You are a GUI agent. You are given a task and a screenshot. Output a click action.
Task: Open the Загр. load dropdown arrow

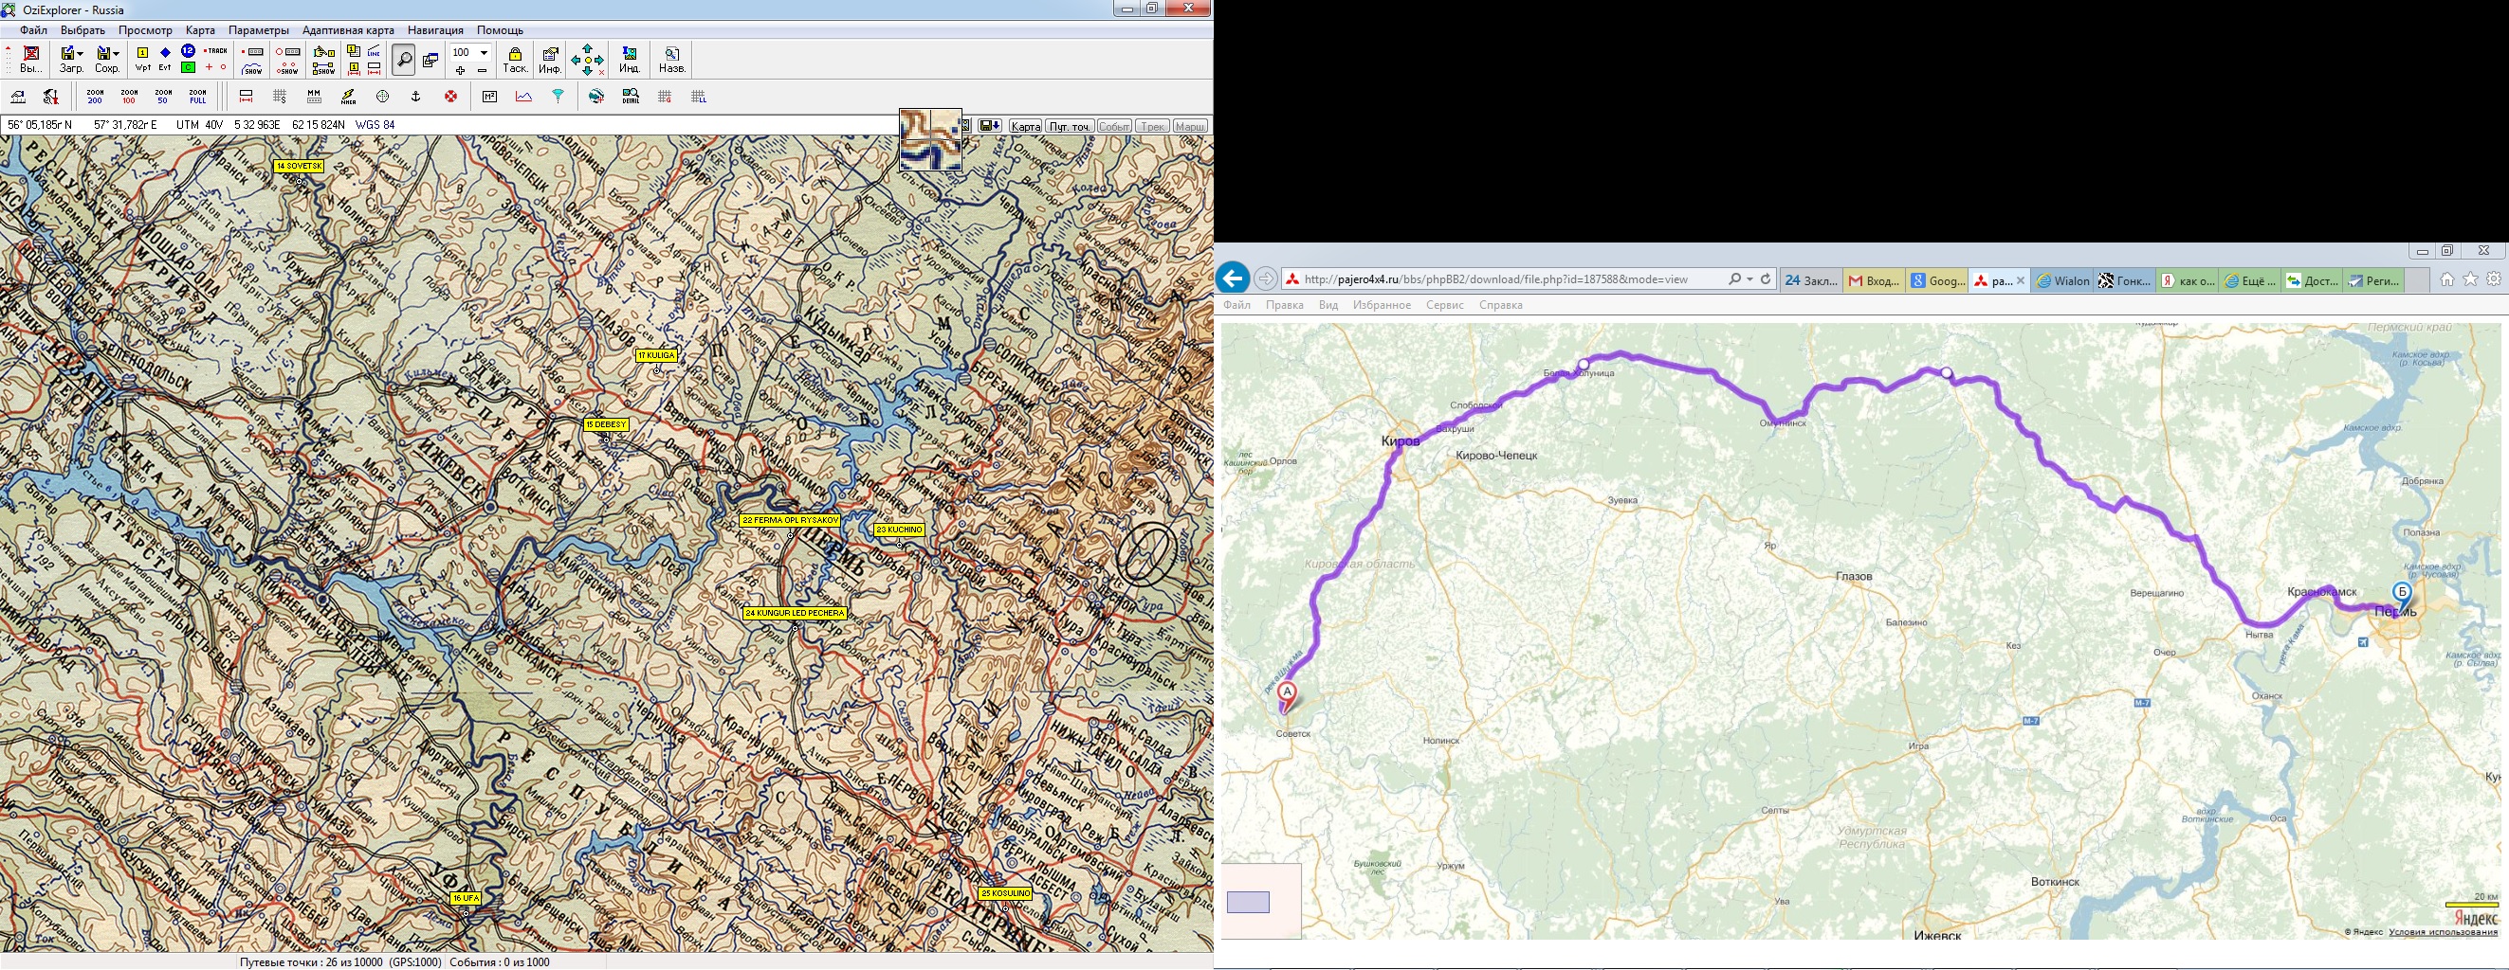(x=80, y=53)
